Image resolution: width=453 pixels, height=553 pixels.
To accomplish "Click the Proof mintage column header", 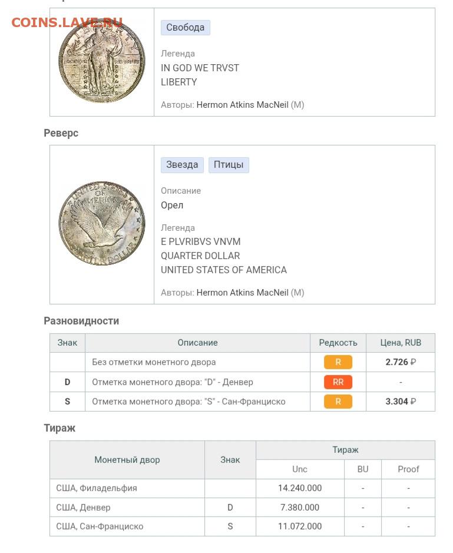I will pos(408,469).
